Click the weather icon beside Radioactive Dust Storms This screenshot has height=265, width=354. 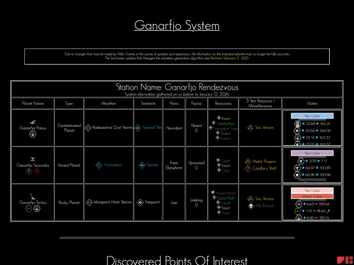click(88, 128)
